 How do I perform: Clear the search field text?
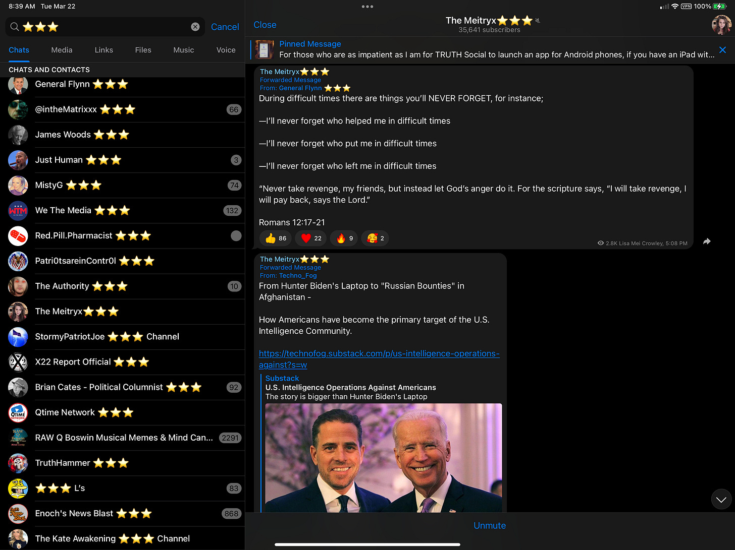tap(195, 27)
